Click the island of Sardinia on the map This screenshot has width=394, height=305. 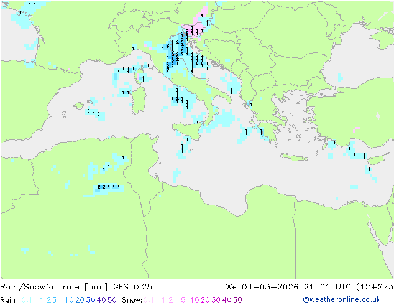(x=139, y=100)
